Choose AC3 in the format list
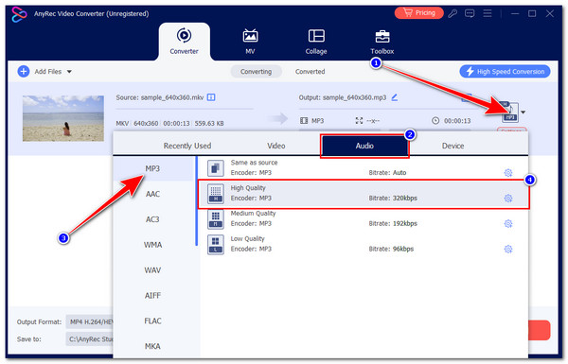The width and height of the screenshot is (568, 364). click(152, 219)
